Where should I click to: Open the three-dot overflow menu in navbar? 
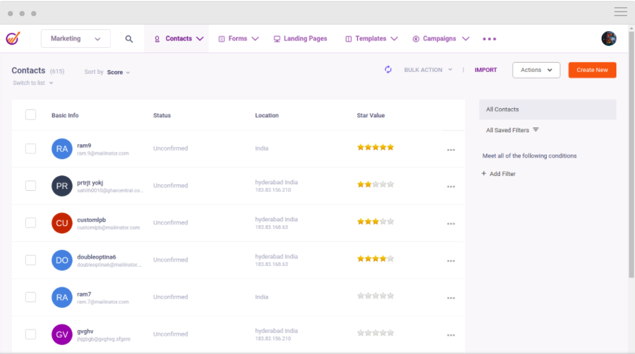(489, 39)
